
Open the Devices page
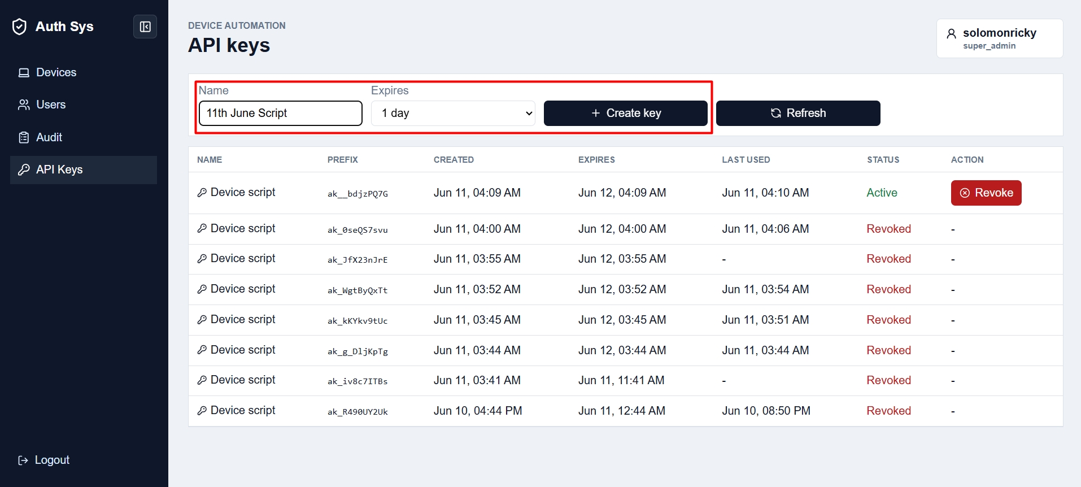84,72
